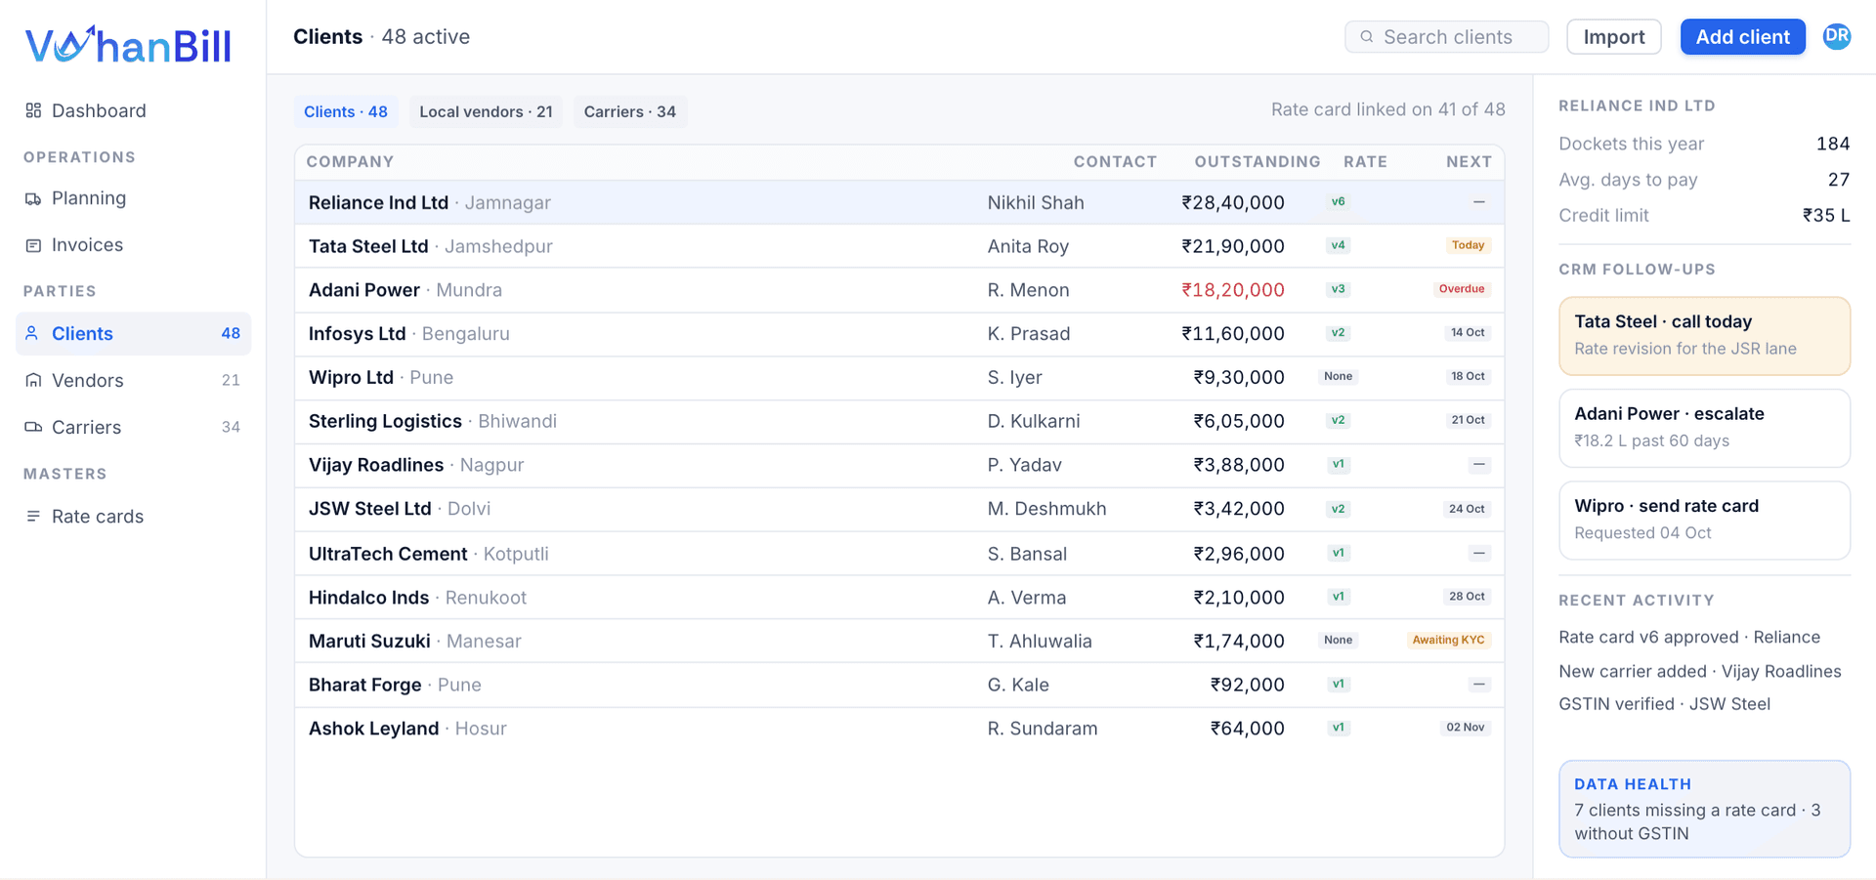This screenshot has height=880, width=1876.
Task: Click the NEXT column header
Action: click(x=1469, y=162)
